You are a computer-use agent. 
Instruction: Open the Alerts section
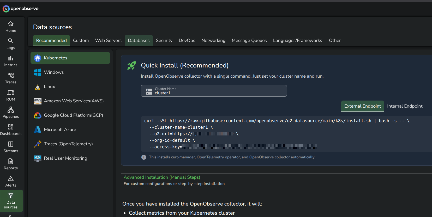[11, 181]
